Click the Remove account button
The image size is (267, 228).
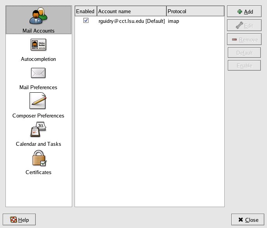[x=244, y=40]
